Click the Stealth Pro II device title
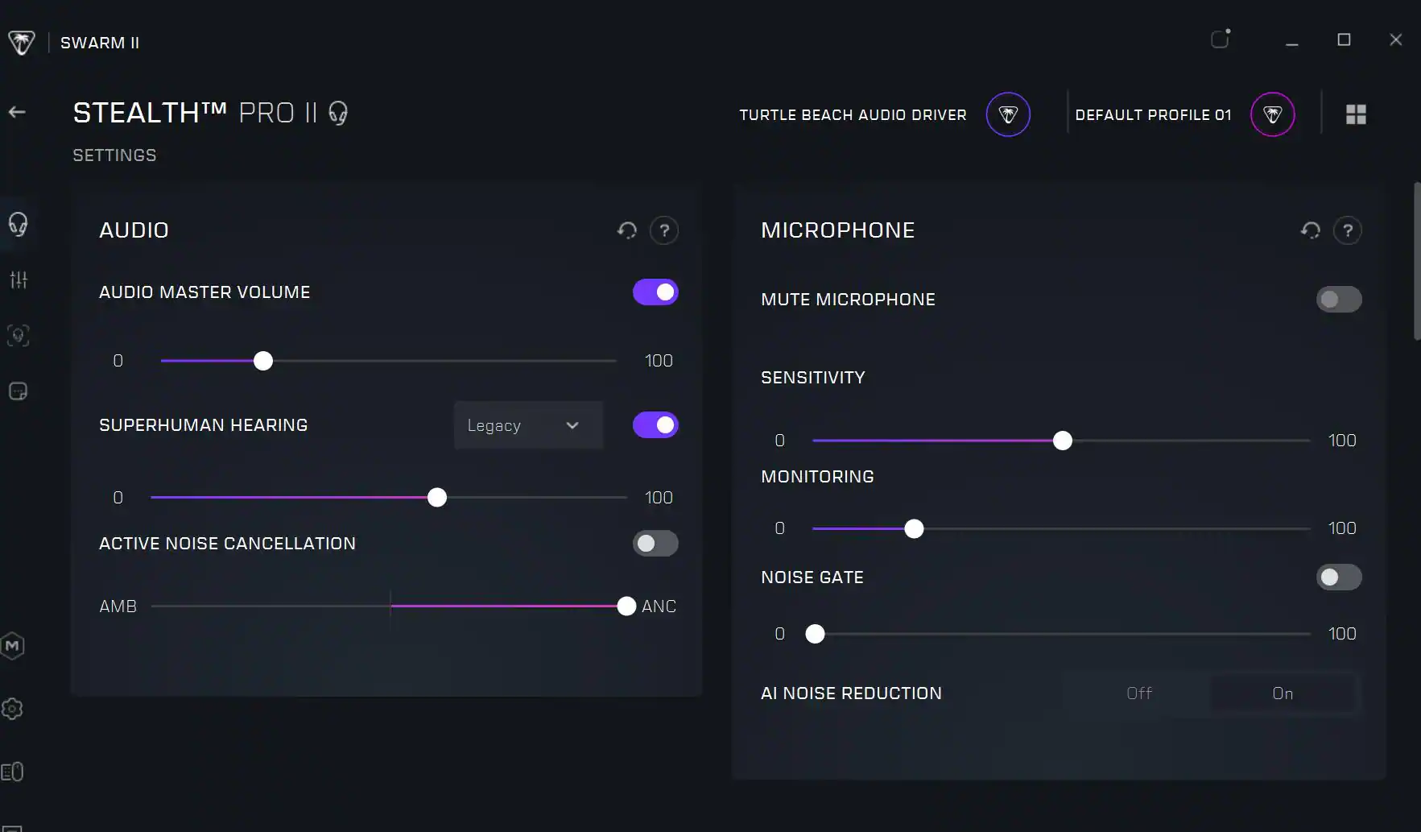Screen dimensions: 1421x832 [195, 113]
